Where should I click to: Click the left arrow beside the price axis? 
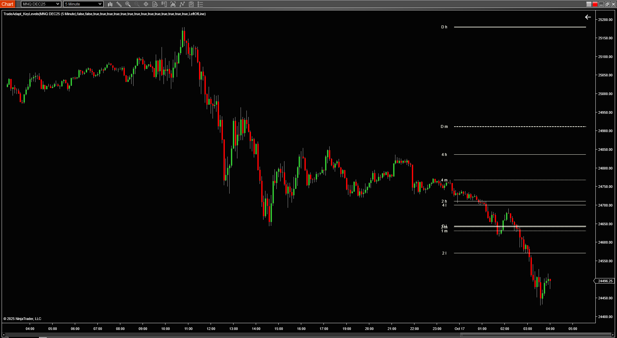[588, 17]
